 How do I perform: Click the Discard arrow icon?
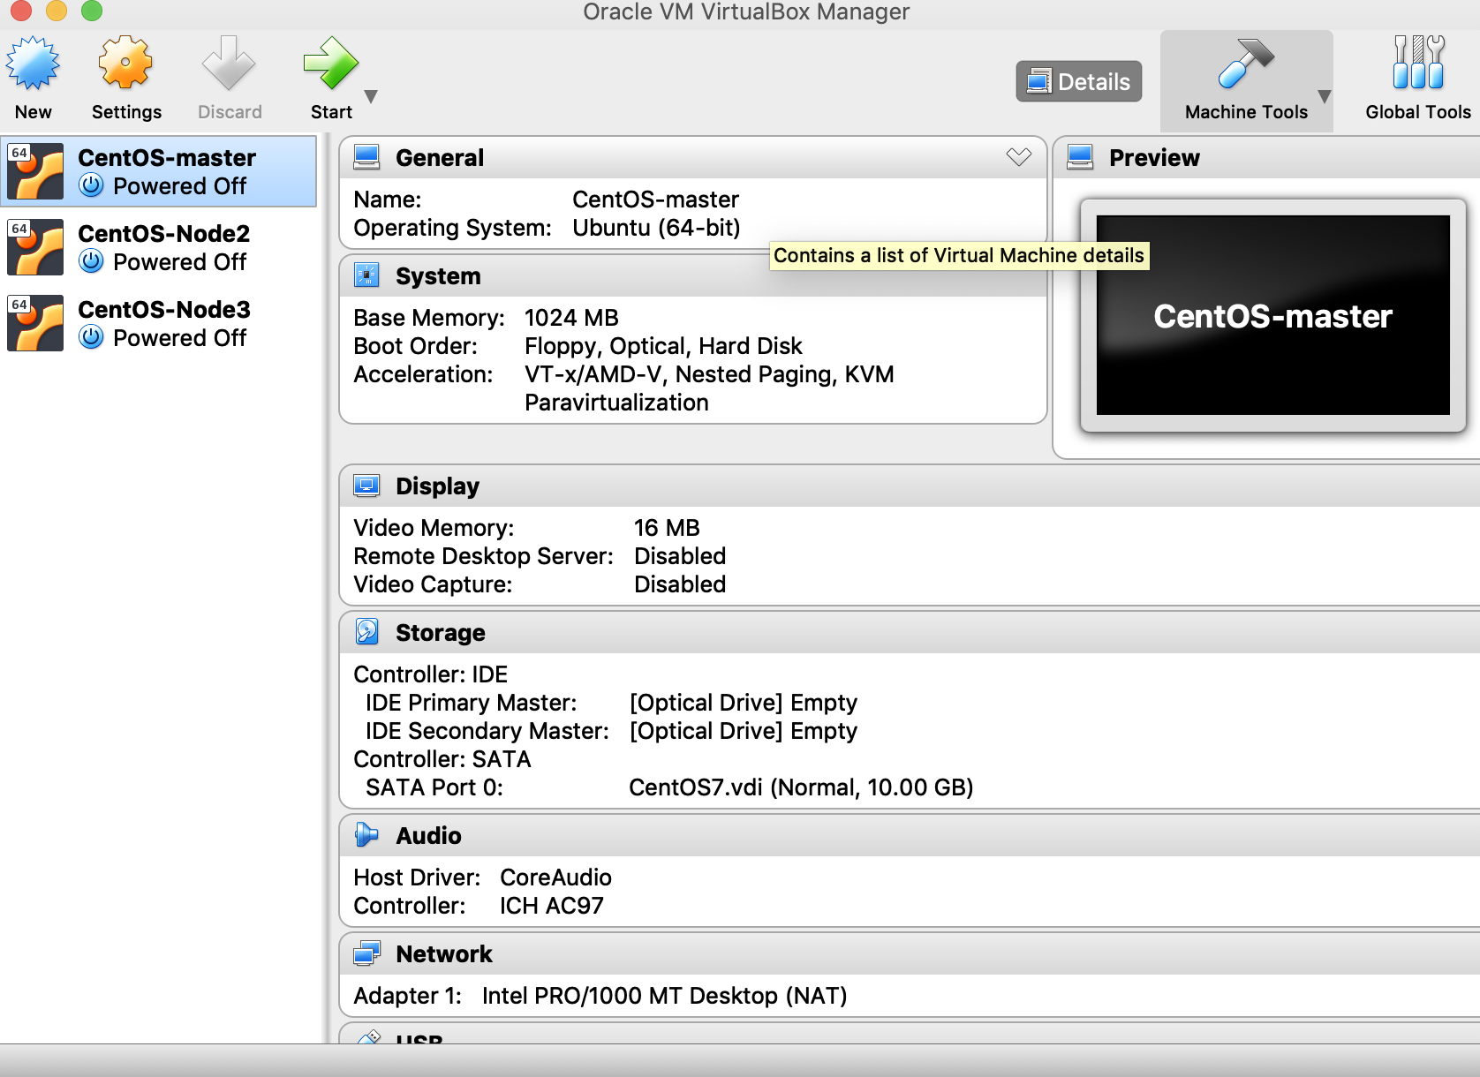click(x=229, y=64)
